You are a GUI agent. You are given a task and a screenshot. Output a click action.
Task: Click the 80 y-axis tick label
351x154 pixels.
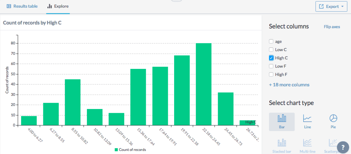(x=13, y=43)
